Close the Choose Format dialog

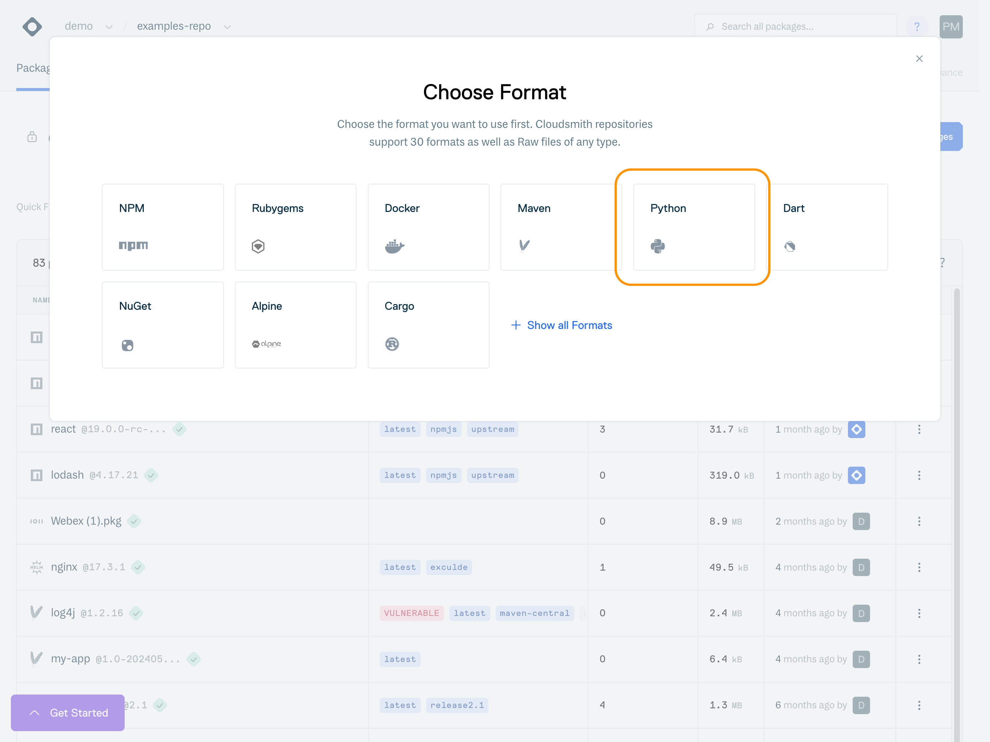click(919, 59)
